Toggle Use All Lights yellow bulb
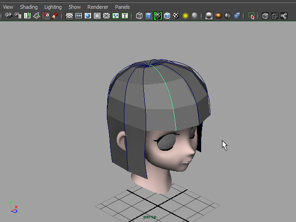This screenshot has height=222, width=296. point(185,16)
